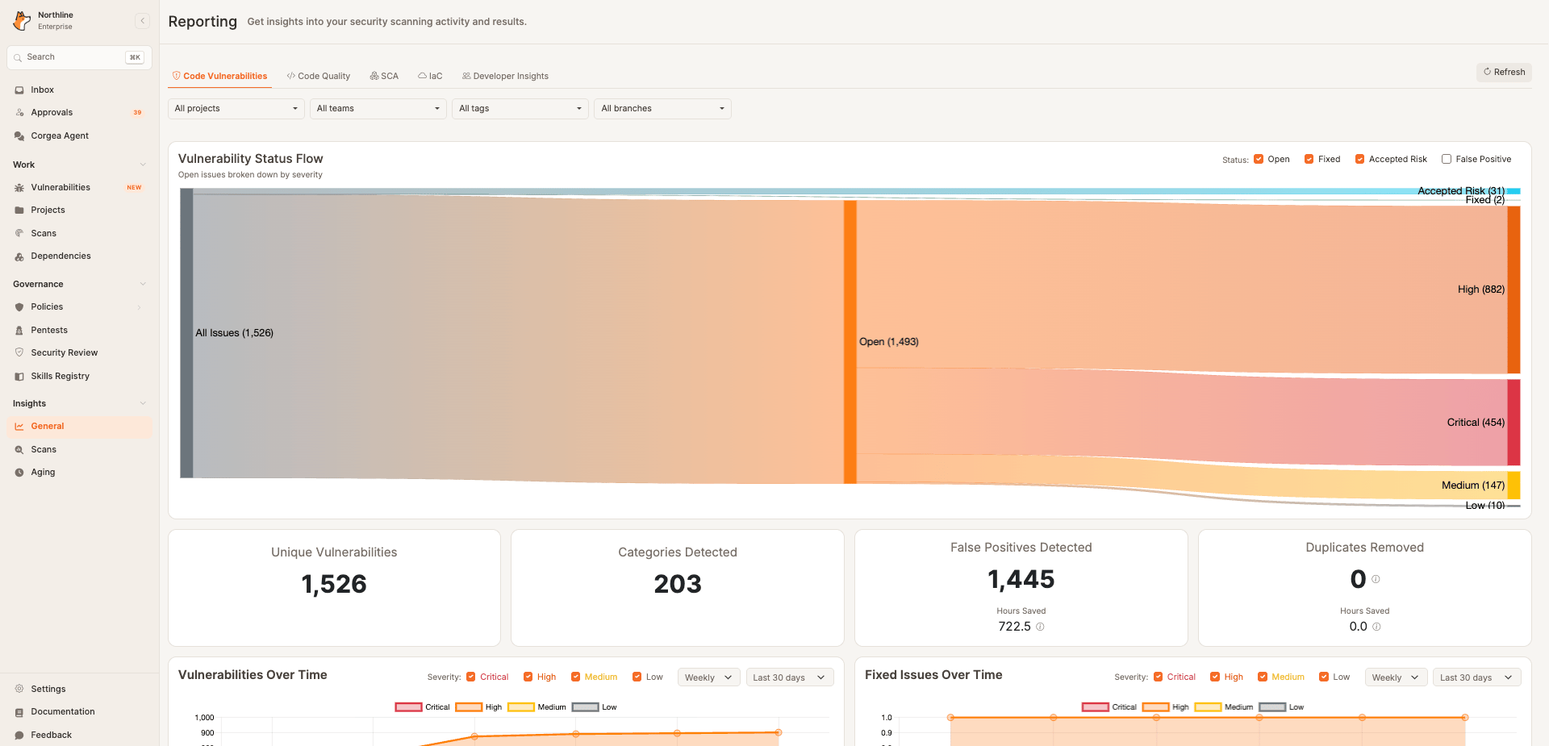Image resolution: width=1549 pixels, height=746 pixels.
Task: Open the All teams dropdown
Action: 378,109
